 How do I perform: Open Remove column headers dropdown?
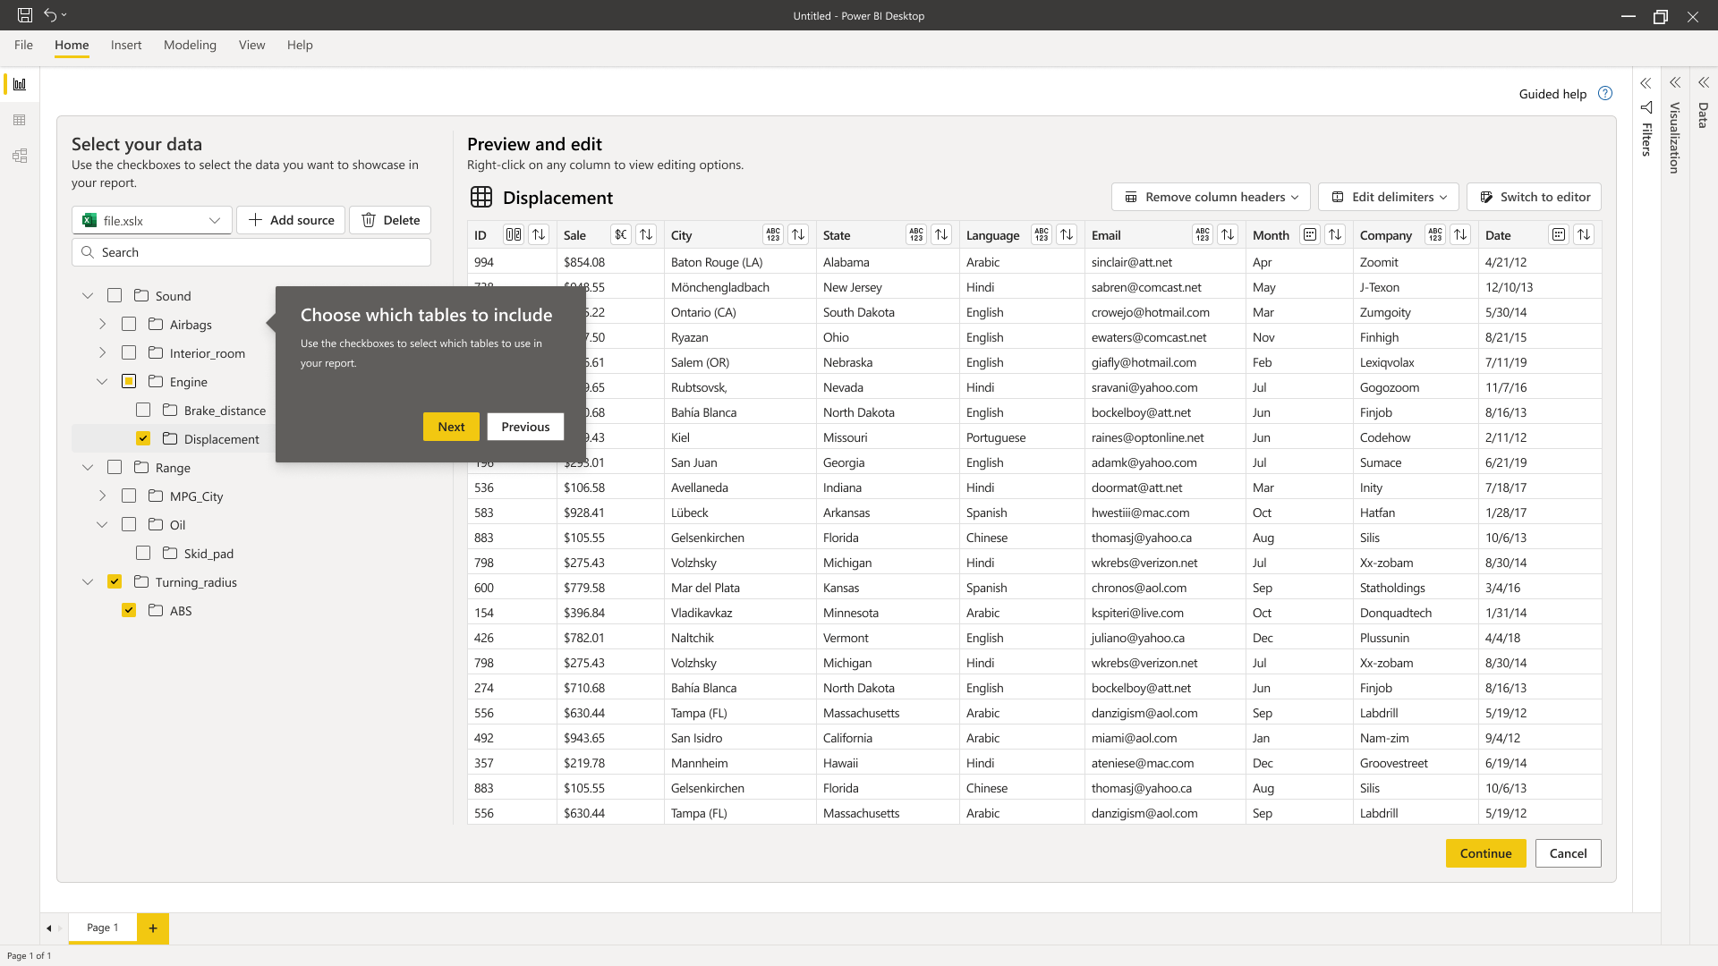click(x=1211, y=197)
